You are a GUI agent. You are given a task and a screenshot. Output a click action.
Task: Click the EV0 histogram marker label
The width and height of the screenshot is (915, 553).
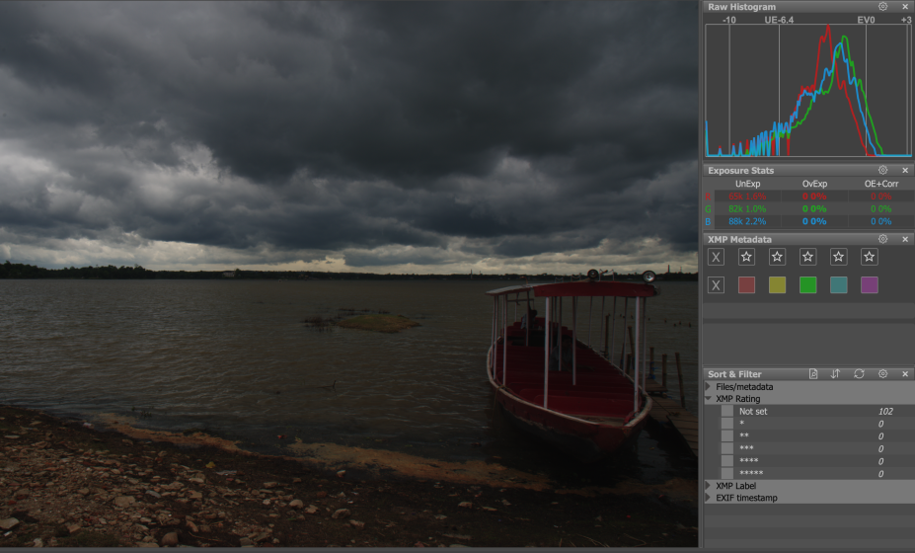[866, 20]
